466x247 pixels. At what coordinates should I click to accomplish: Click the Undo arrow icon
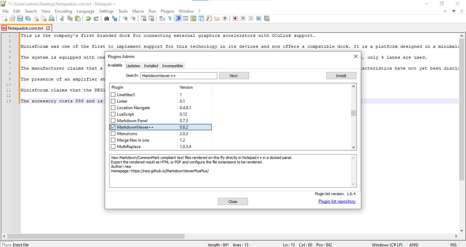[x=88, y=18]
